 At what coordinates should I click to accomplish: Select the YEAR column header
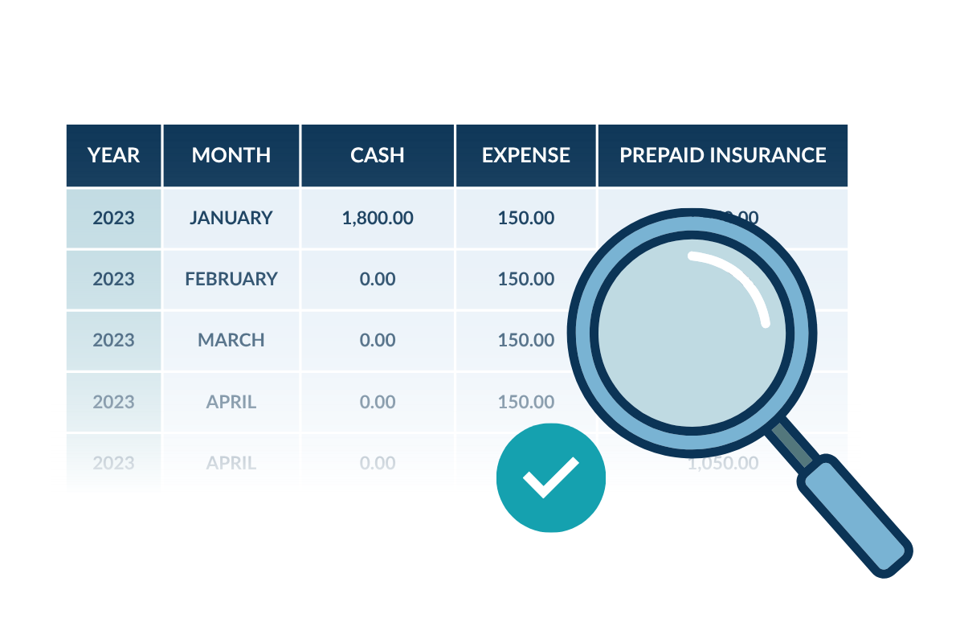point(113,155)
